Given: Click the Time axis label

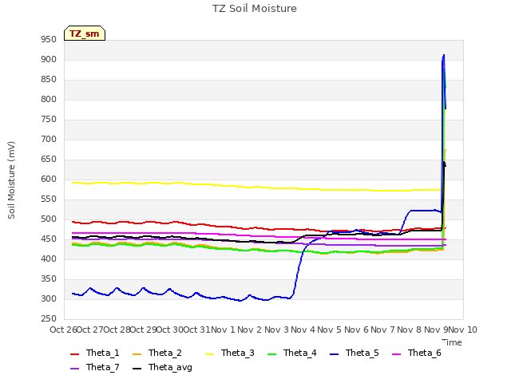Looking at the screenshot, I should point(452,342).
